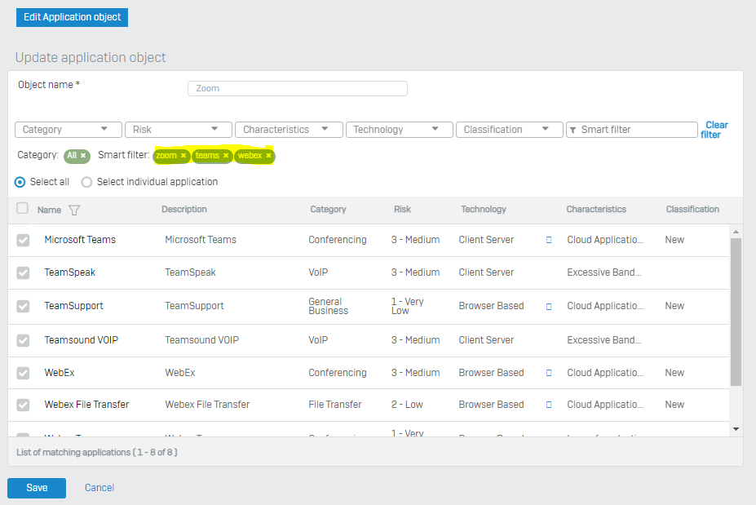The height and width of the screenshot is (505, 756).
Task: Toggle the WebEx checkbox
Action: point(23,373)
